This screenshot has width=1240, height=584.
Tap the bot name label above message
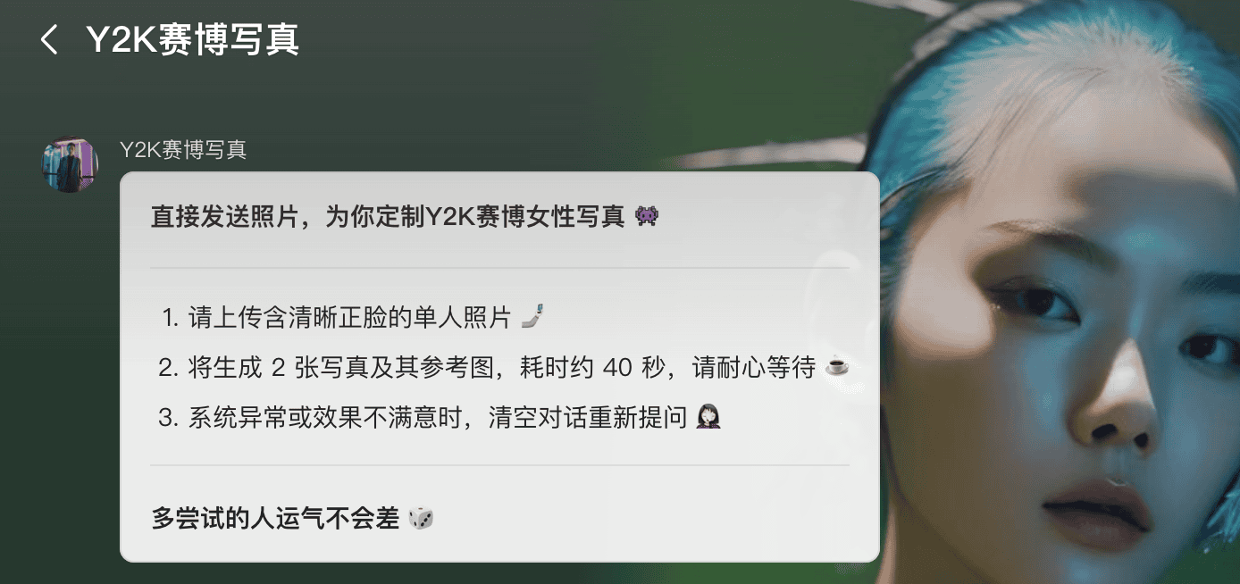[x=182, y=149]
